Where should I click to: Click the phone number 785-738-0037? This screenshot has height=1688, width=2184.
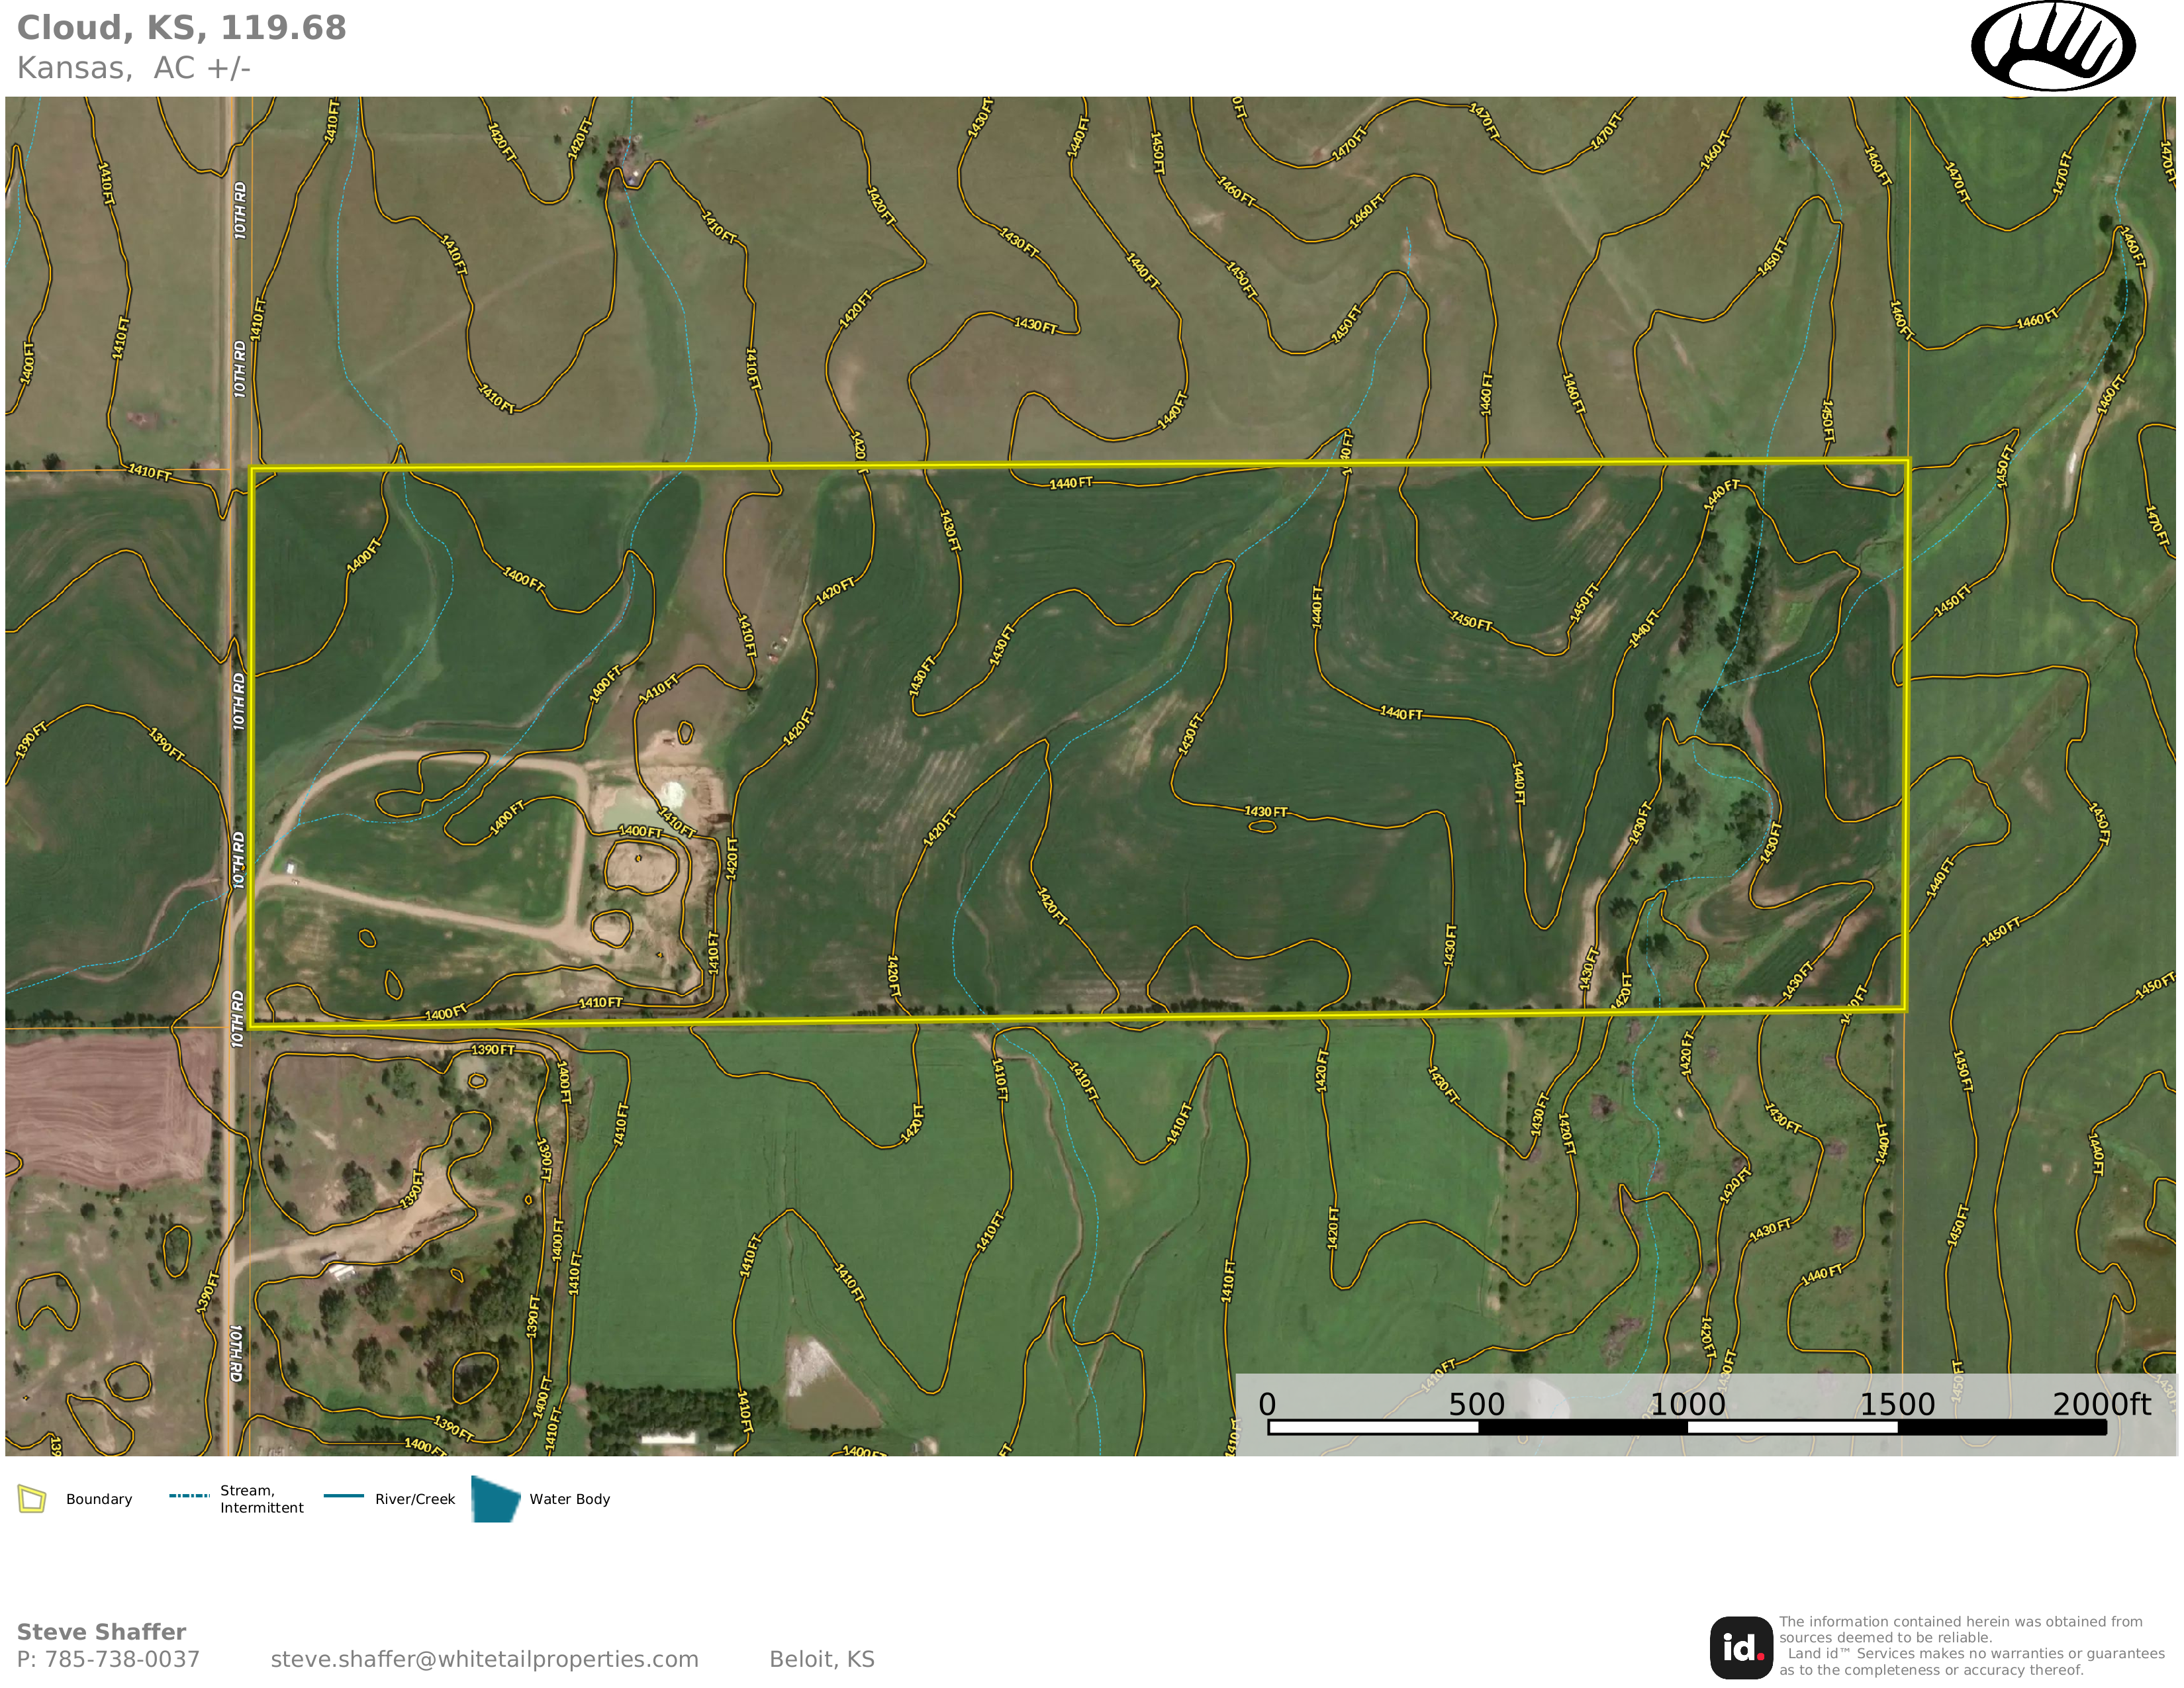click(122, 1659)
